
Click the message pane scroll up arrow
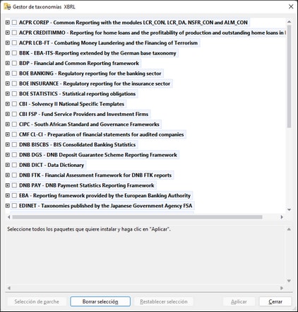click(x=289, y=229)
